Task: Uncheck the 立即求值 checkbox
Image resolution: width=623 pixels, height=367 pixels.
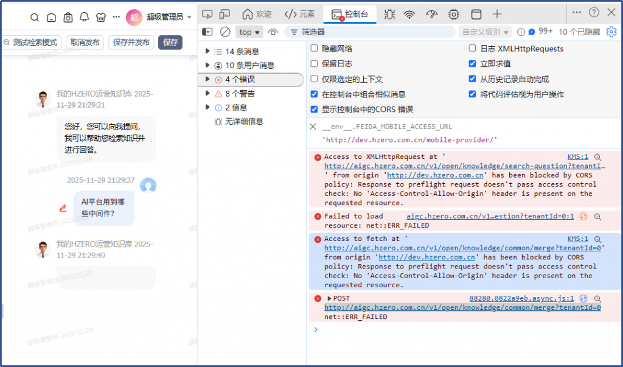Action: [x=473, y=64]
